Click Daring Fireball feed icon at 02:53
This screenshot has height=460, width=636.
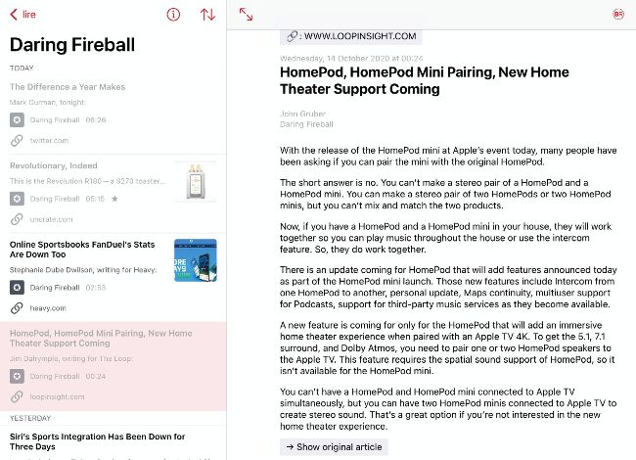17,288
